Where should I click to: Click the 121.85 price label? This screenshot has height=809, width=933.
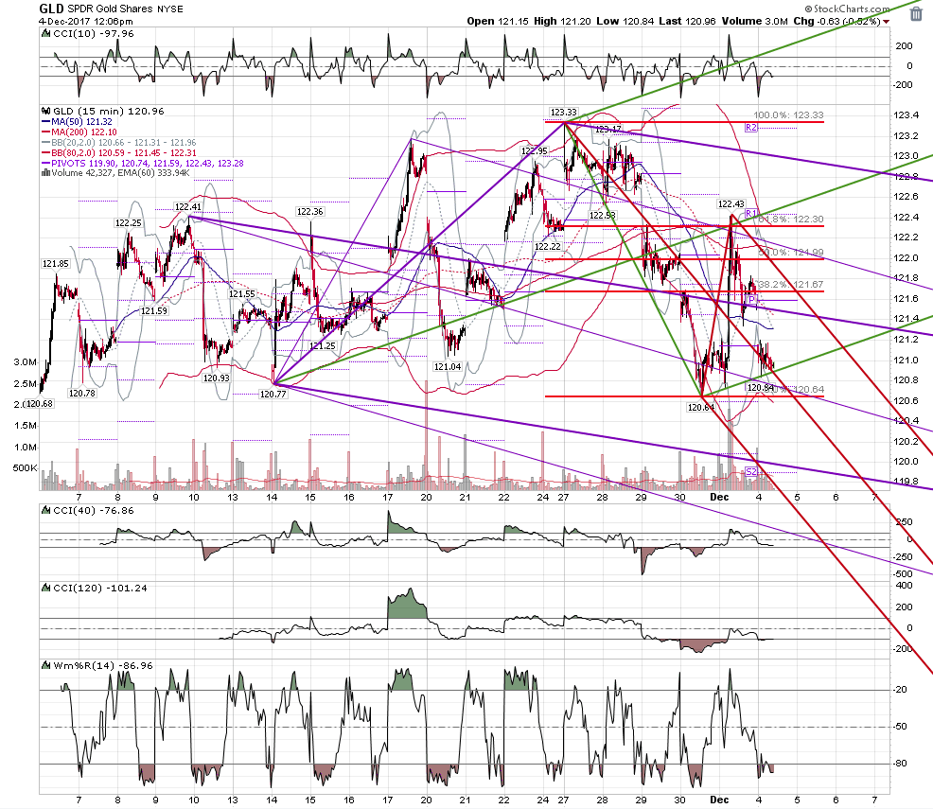55,264
